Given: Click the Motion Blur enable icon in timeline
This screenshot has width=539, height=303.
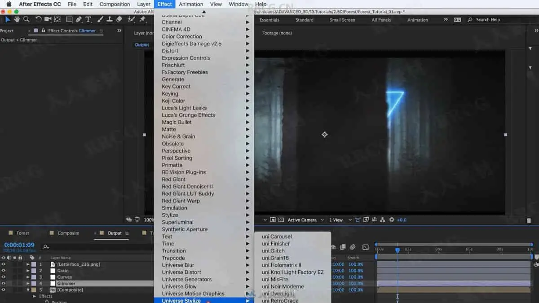Looking at the screenshot, I should pos(353,247).
